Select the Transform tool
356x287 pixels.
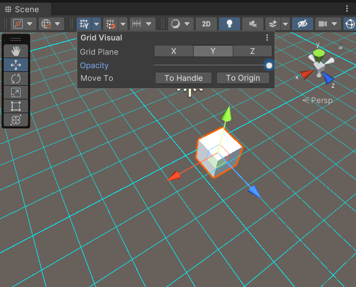click(x=16, y=119)
